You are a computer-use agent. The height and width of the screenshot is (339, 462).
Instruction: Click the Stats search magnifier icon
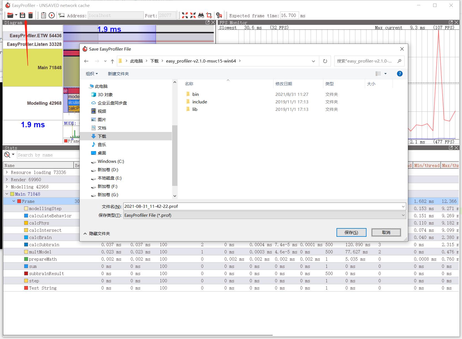click(x=7, y=155)
